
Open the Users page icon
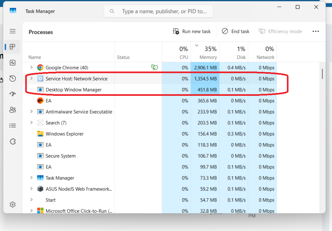pyautogui.click(x=12, y=110)
